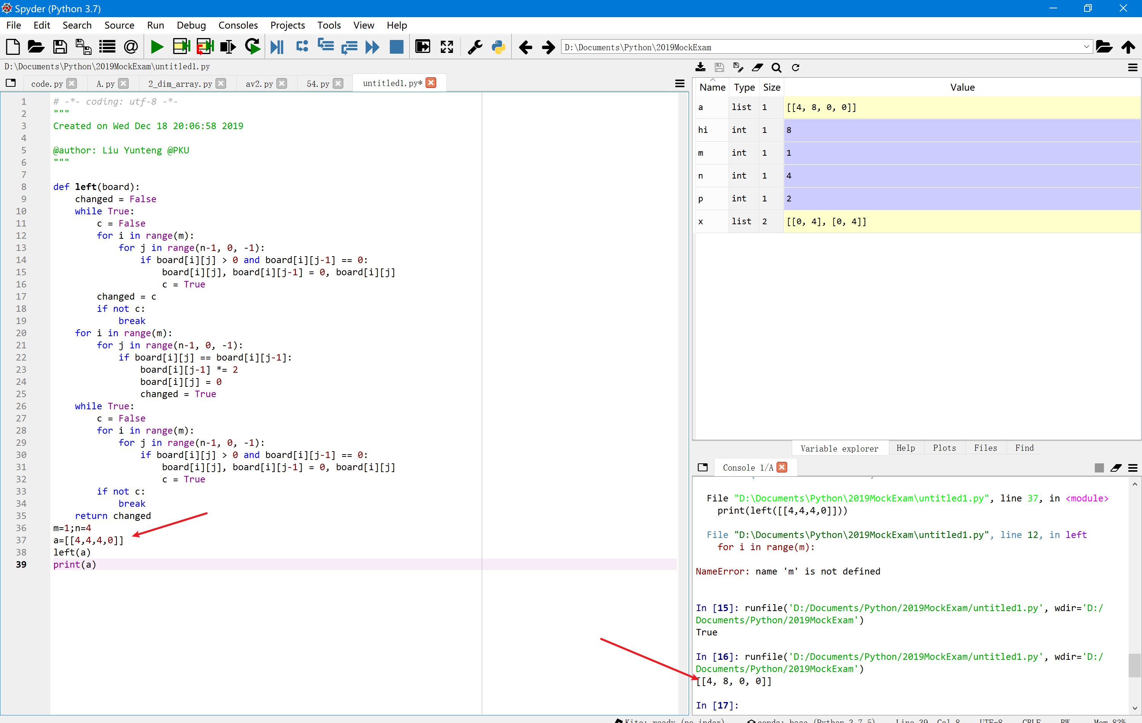Expand the working directory path dropdown
This screenshot has height=723, width=1142.
(1086, 47)
